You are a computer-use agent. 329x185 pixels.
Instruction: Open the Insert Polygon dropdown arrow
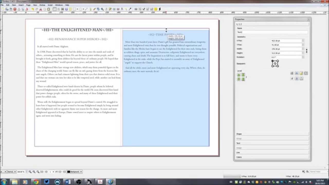pyautogui.click(x=83, y=9)
